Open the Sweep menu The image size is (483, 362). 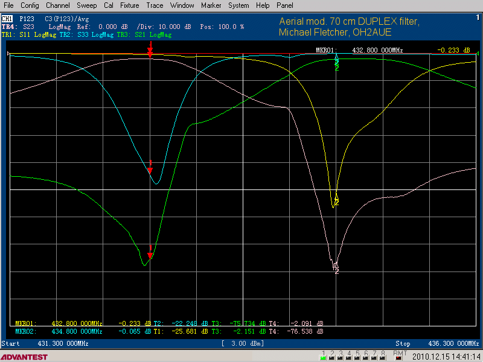pyautogui.click(x=87, y=5)
